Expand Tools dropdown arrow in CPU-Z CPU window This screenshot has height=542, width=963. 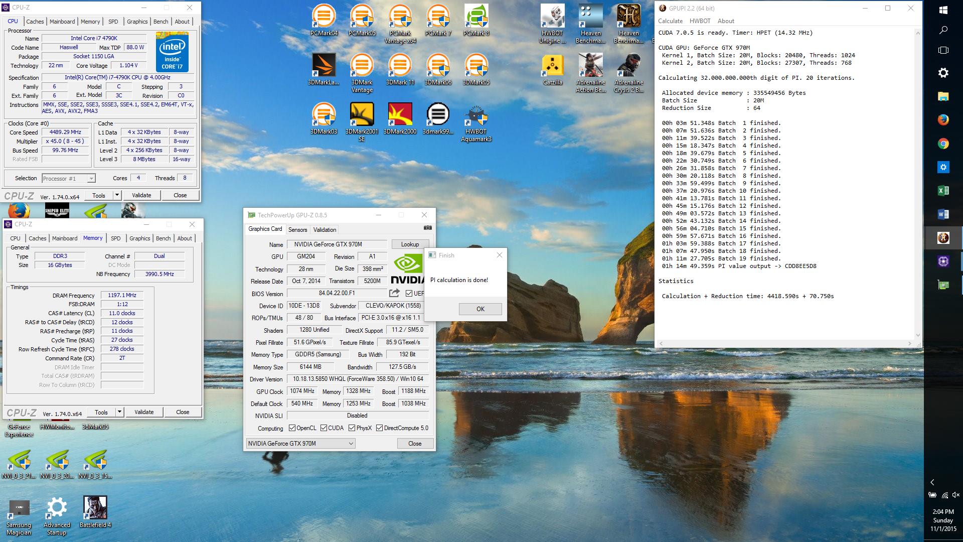click(117, 195)
